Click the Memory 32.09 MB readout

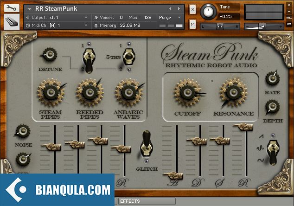[x=130, y=26]
